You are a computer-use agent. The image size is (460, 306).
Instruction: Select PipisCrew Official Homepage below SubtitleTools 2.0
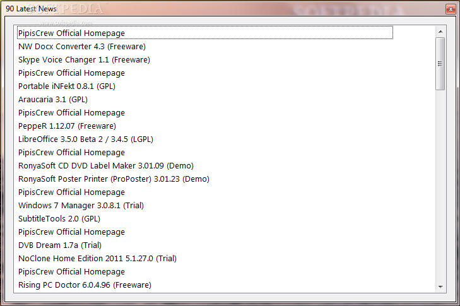click(x=71, y=232)
